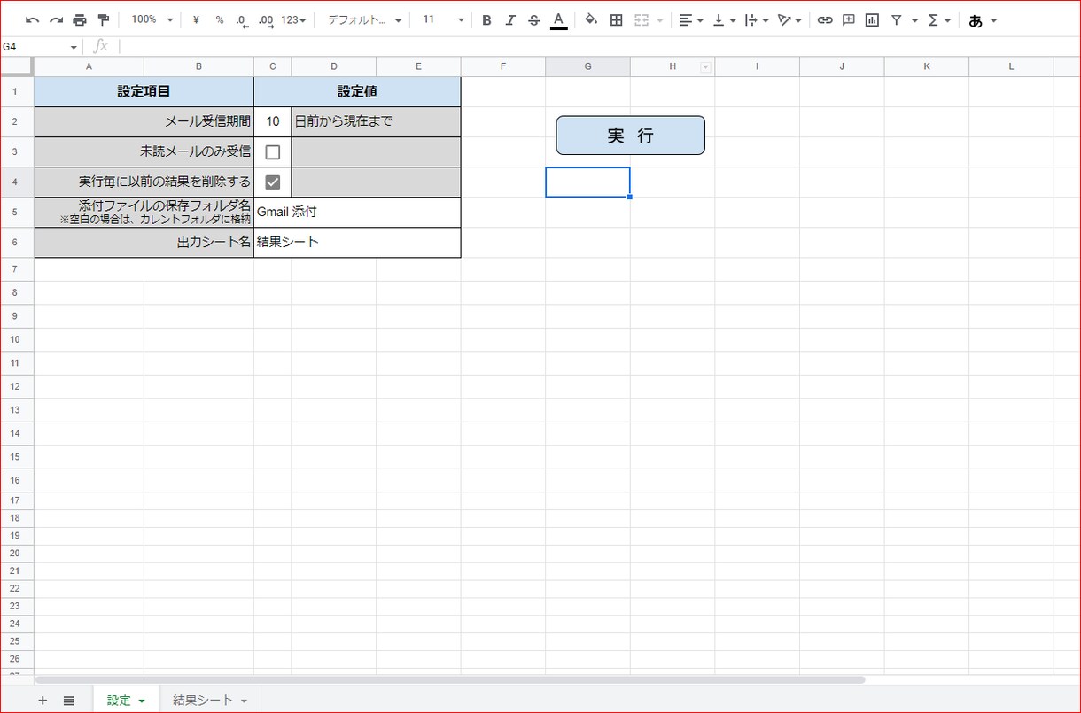
Task: Open the fill color picker
Action: coord(591,19)
